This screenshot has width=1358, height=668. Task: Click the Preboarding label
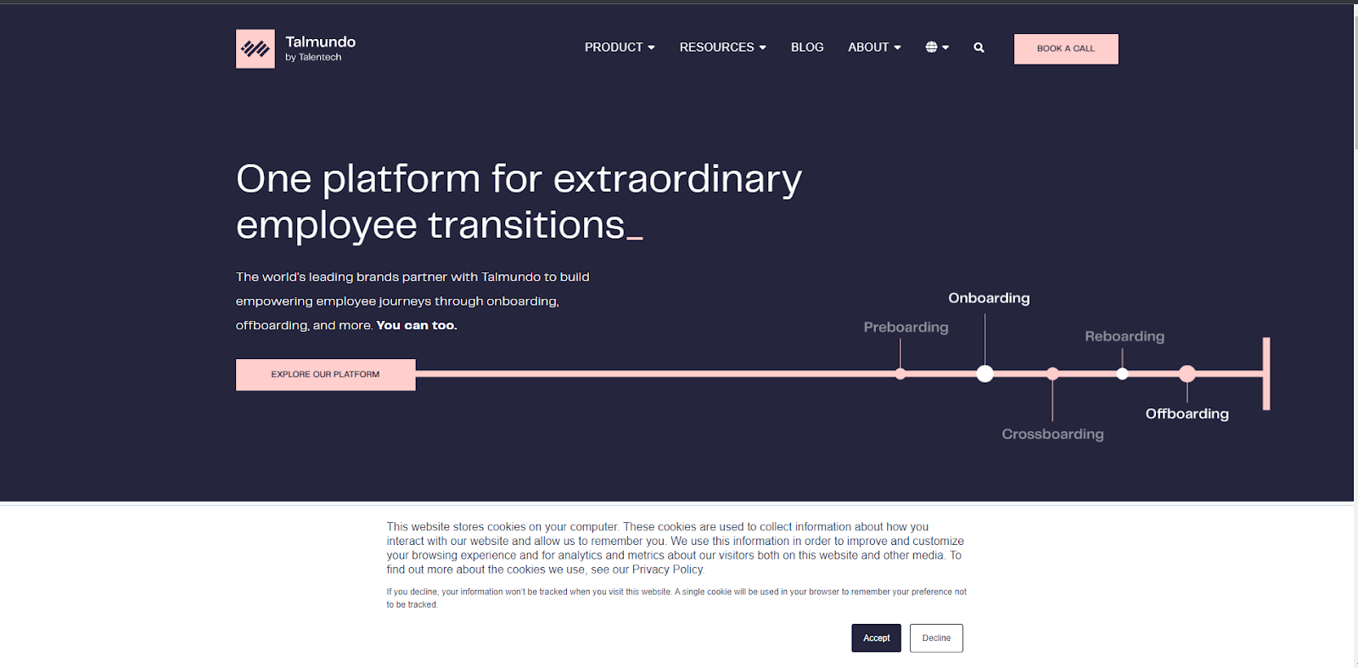(906, 328)
